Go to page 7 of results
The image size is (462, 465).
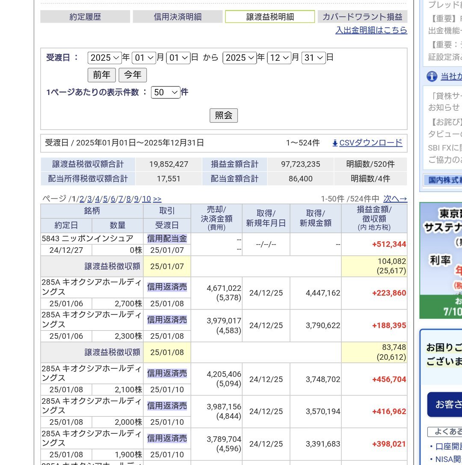tap(121, 198)
